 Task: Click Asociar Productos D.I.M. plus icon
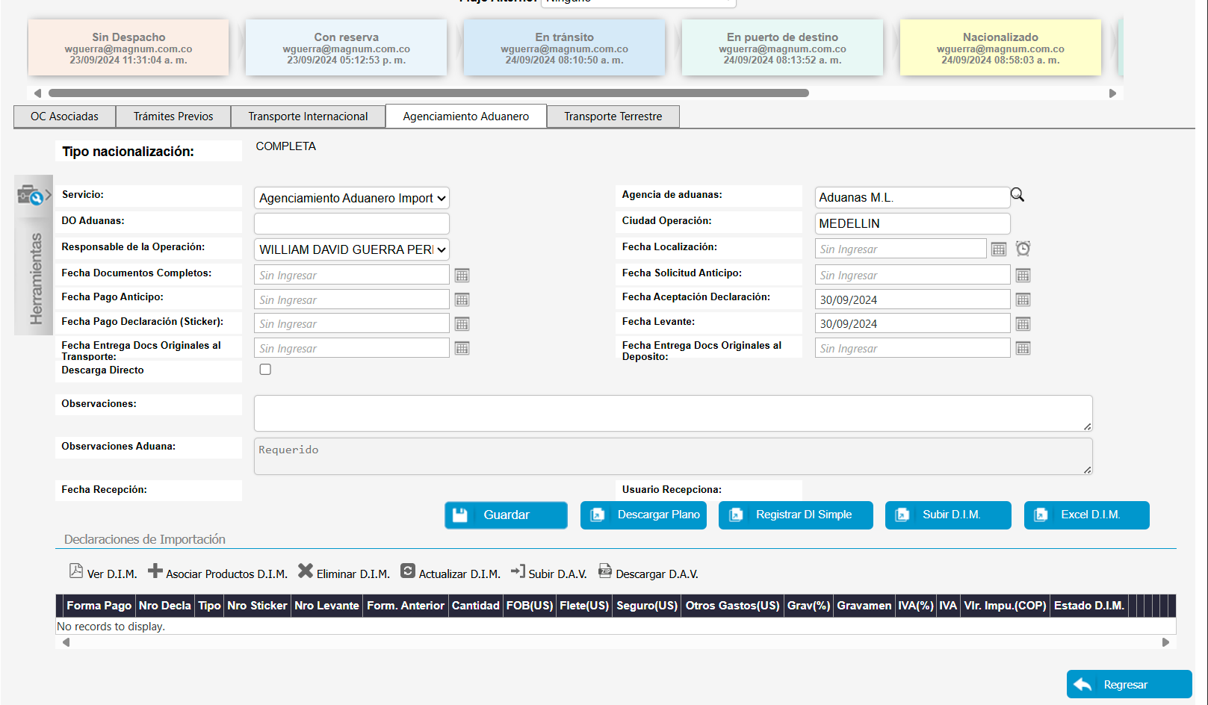point(155,571)
